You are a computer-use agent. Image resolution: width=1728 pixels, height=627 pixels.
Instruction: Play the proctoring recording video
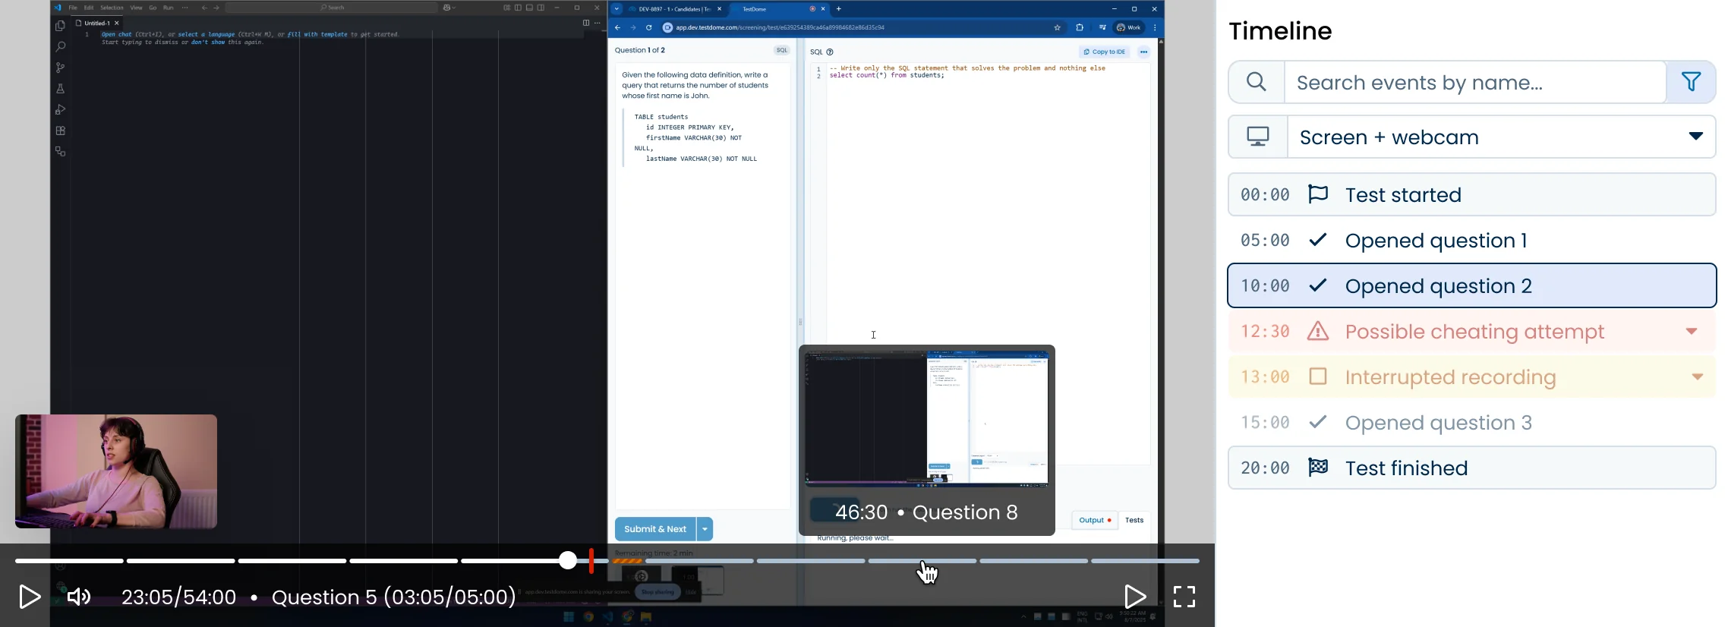pyautogui.click(x=30, y=597)
